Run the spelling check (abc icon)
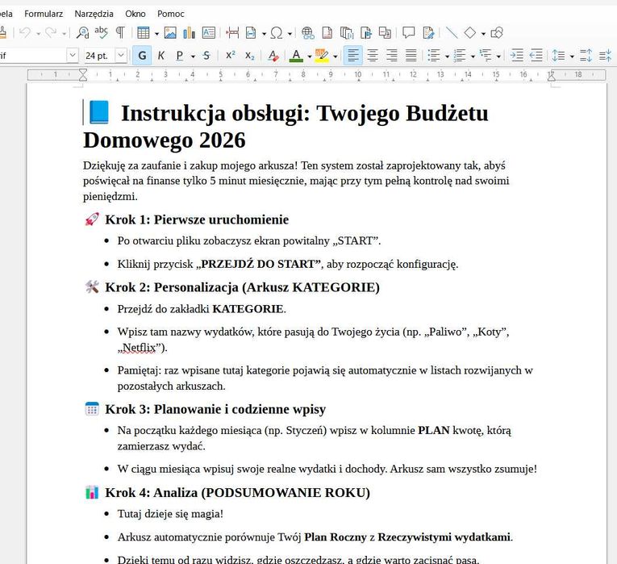The width and height of the screenshot is (617, 564). 101,32
